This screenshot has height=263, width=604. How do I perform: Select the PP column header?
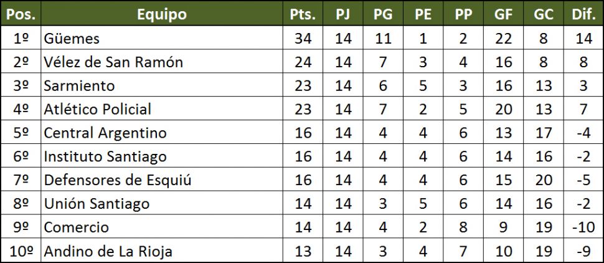click(x=463, y=14)
